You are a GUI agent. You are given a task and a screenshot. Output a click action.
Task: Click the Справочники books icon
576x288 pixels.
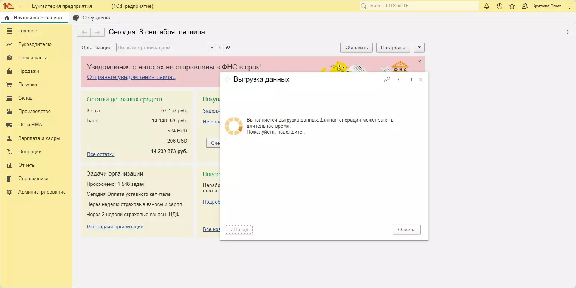(x=10, y=179)
